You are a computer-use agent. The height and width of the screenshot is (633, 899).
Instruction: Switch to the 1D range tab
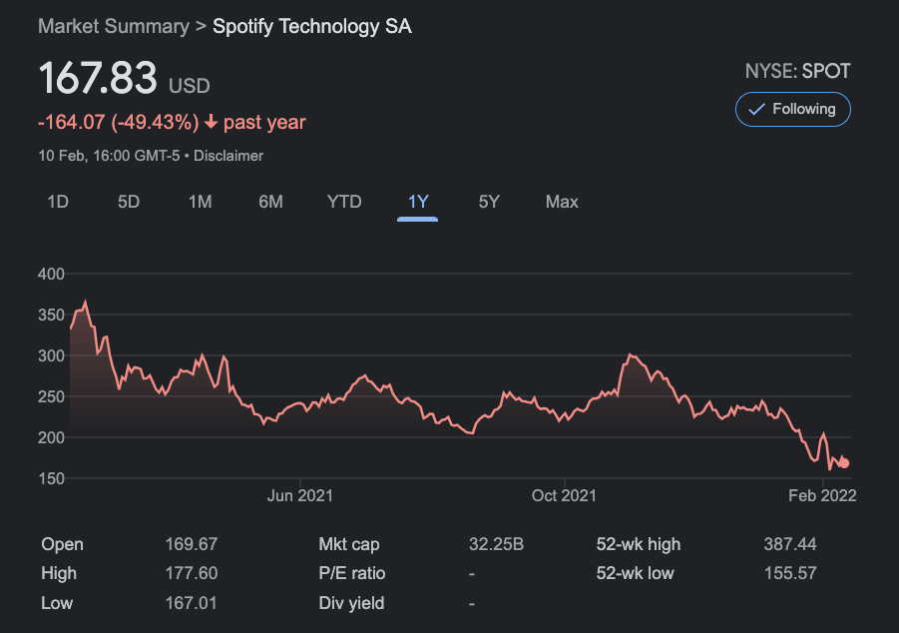coord(58,202)
